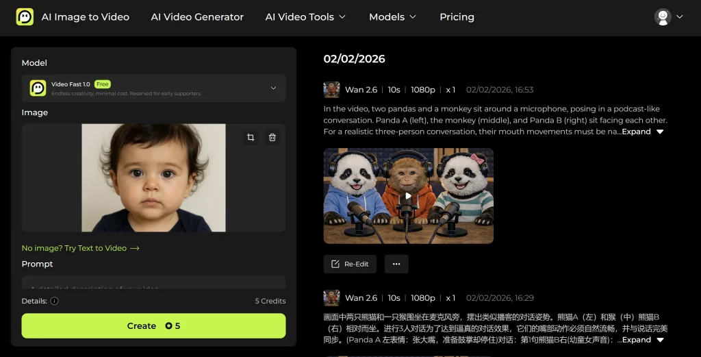Viewport: 701px width, 357px height.
Task: Click into the Prompt text field
Action: (153, 282)
